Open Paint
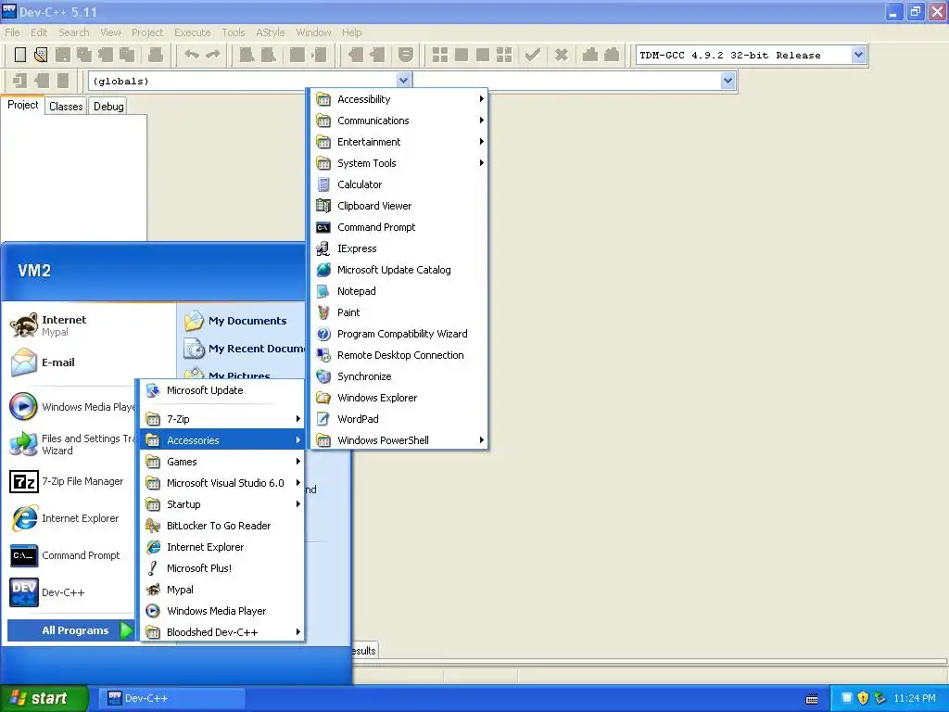 [x=399, y=312]
